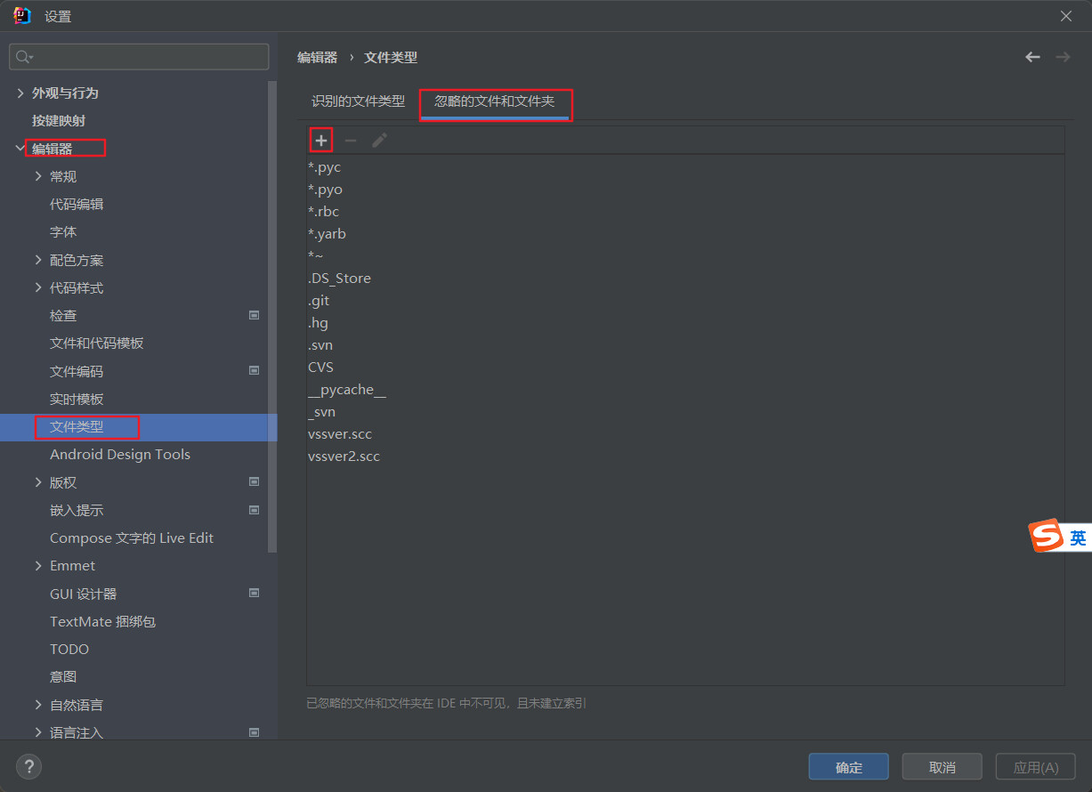Expand the 常规 tree node
The image size is (1092, 792).
[x=38, y=176]
